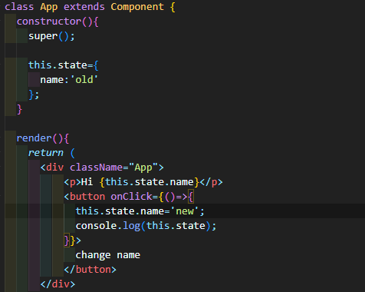The width and height of the screenshot is (365, 292).
Task: Click the 'onClick' attribute
Action: [131, 197]
